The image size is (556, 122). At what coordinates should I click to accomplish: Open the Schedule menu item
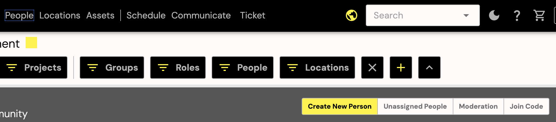[x=146, y=15]
